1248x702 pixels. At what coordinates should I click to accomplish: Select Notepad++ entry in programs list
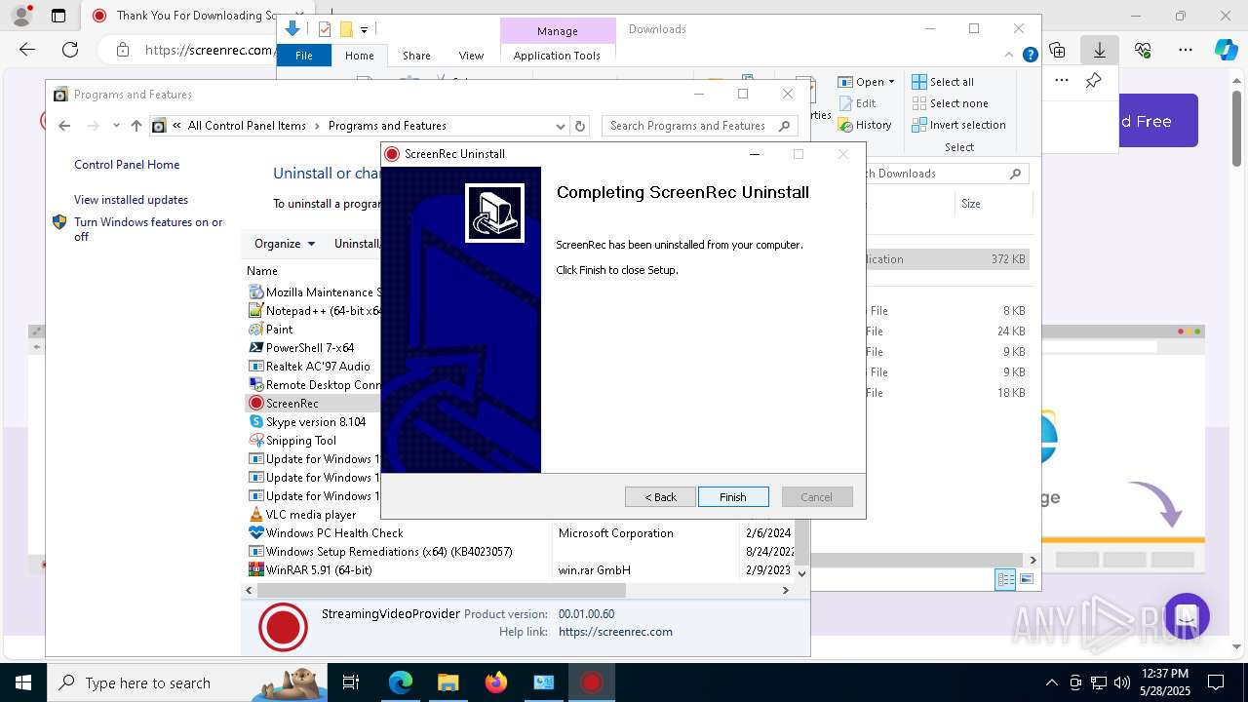(x=312, y=311)
